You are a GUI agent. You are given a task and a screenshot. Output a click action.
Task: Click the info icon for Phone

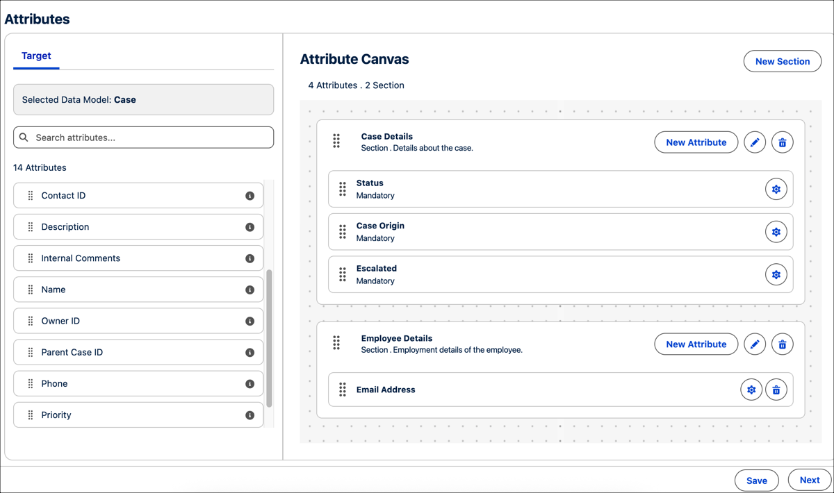(x=250, y=384)
